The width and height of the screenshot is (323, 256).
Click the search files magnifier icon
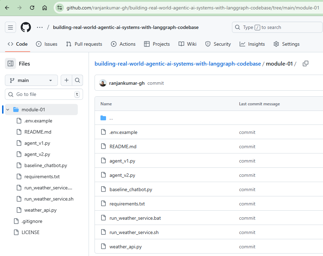tap(77, 80)
